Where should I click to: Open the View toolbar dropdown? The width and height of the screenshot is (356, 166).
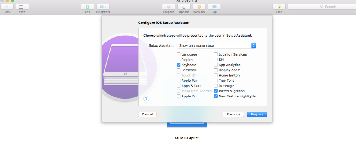(x=22, y=7)
